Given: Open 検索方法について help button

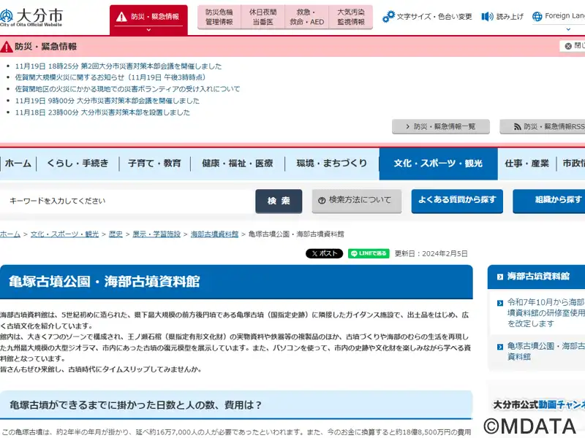Looking at the screenshot, I should (357, 201).
